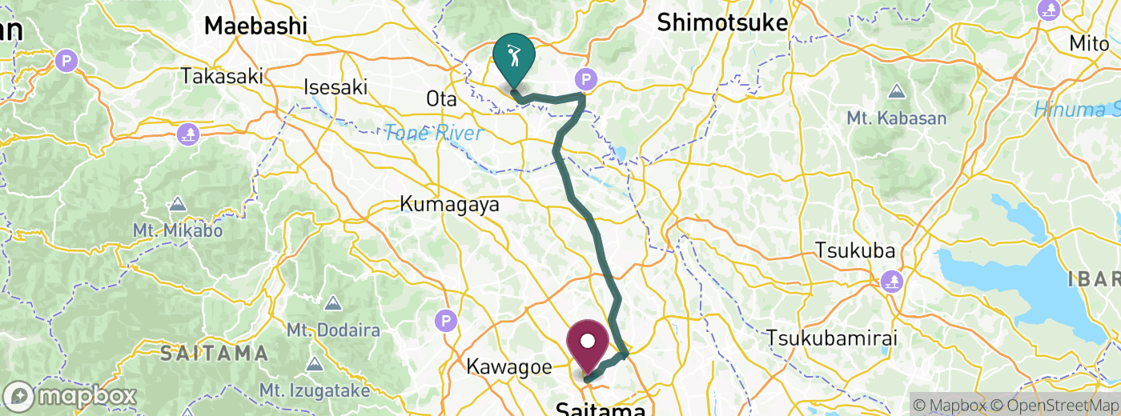1121x416 pixels.
Task: Open the Mapbox logo link
Action: pos(70,396)
